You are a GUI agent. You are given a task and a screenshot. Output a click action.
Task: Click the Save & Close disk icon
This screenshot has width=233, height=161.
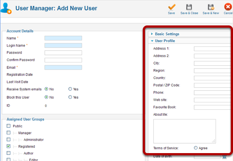pos(189,7)
